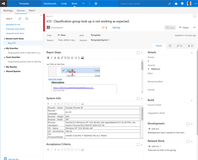This screenshot has width=198, height=160.
Task: Open the Attachments tab showing 2 items
Action: 190,46
